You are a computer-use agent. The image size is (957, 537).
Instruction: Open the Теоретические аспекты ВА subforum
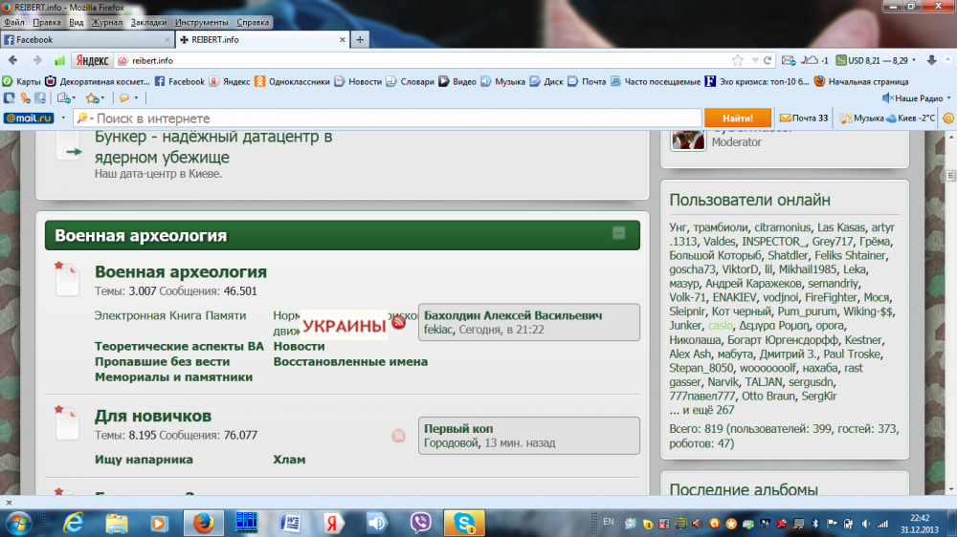tap(180, 346)
